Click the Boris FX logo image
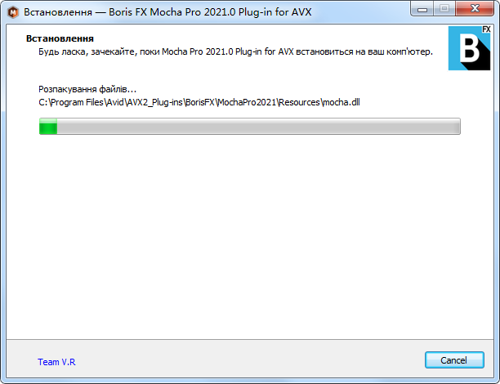The height and width of the screenshot is (384, 500). 469,48
